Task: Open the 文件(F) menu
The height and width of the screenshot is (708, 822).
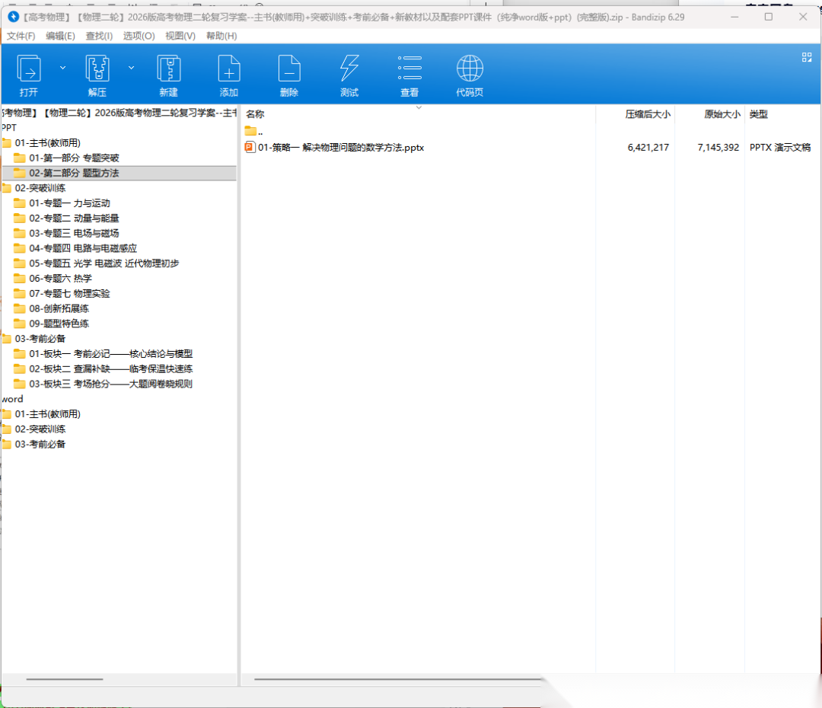Action: tap(21, 36)
